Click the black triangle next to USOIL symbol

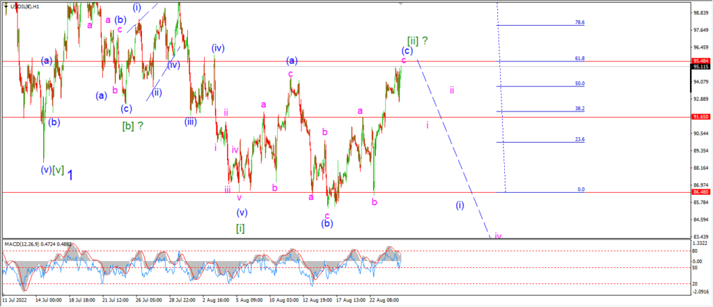[6, 6]
